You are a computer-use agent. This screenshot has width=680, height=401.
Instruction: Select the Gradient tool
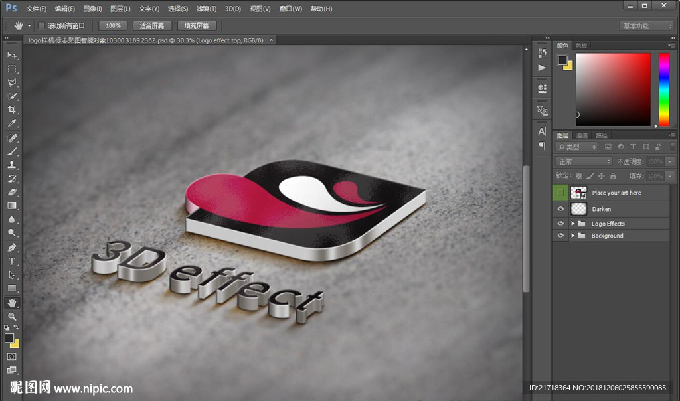click(x=12, y=206)
